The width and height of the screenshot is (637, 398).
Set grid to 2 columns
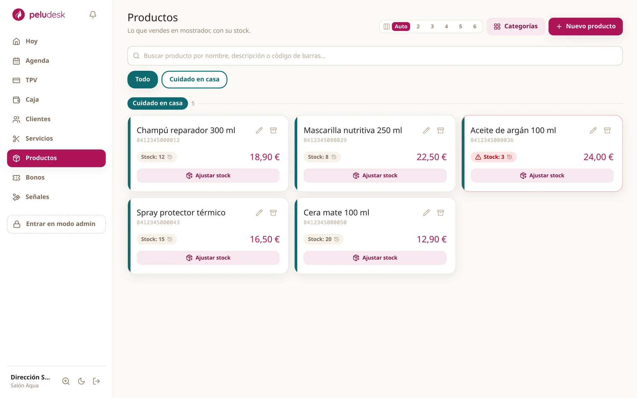pyautogui.click(x=418, y=27)
